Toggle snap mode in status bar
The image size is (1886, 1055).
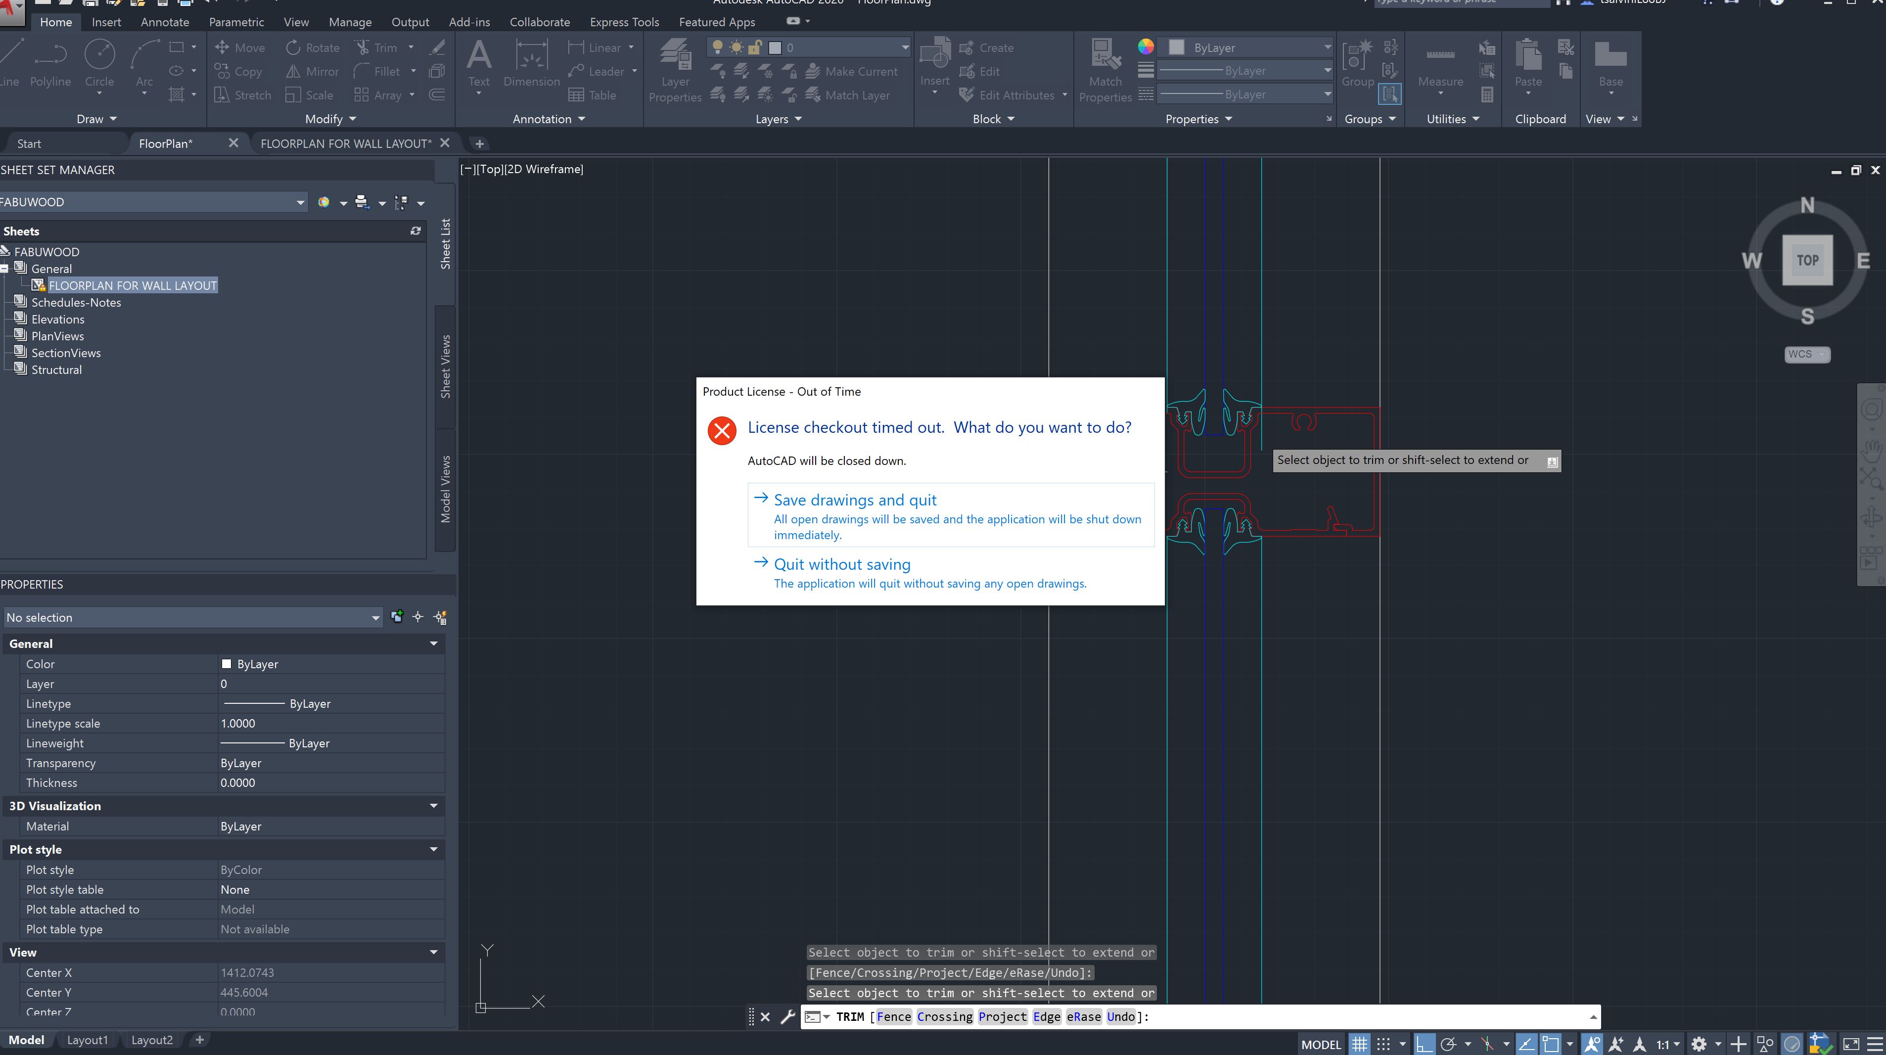tap(1383, 1044)
